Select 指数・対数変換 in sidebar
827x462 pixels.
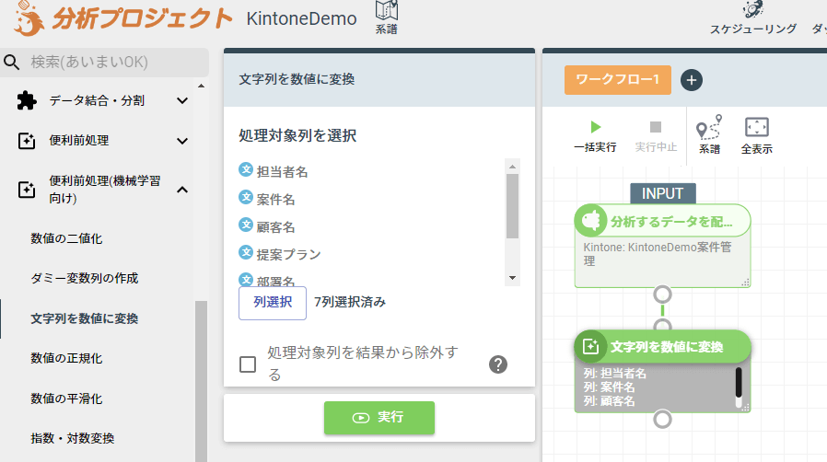pos(72,438)
